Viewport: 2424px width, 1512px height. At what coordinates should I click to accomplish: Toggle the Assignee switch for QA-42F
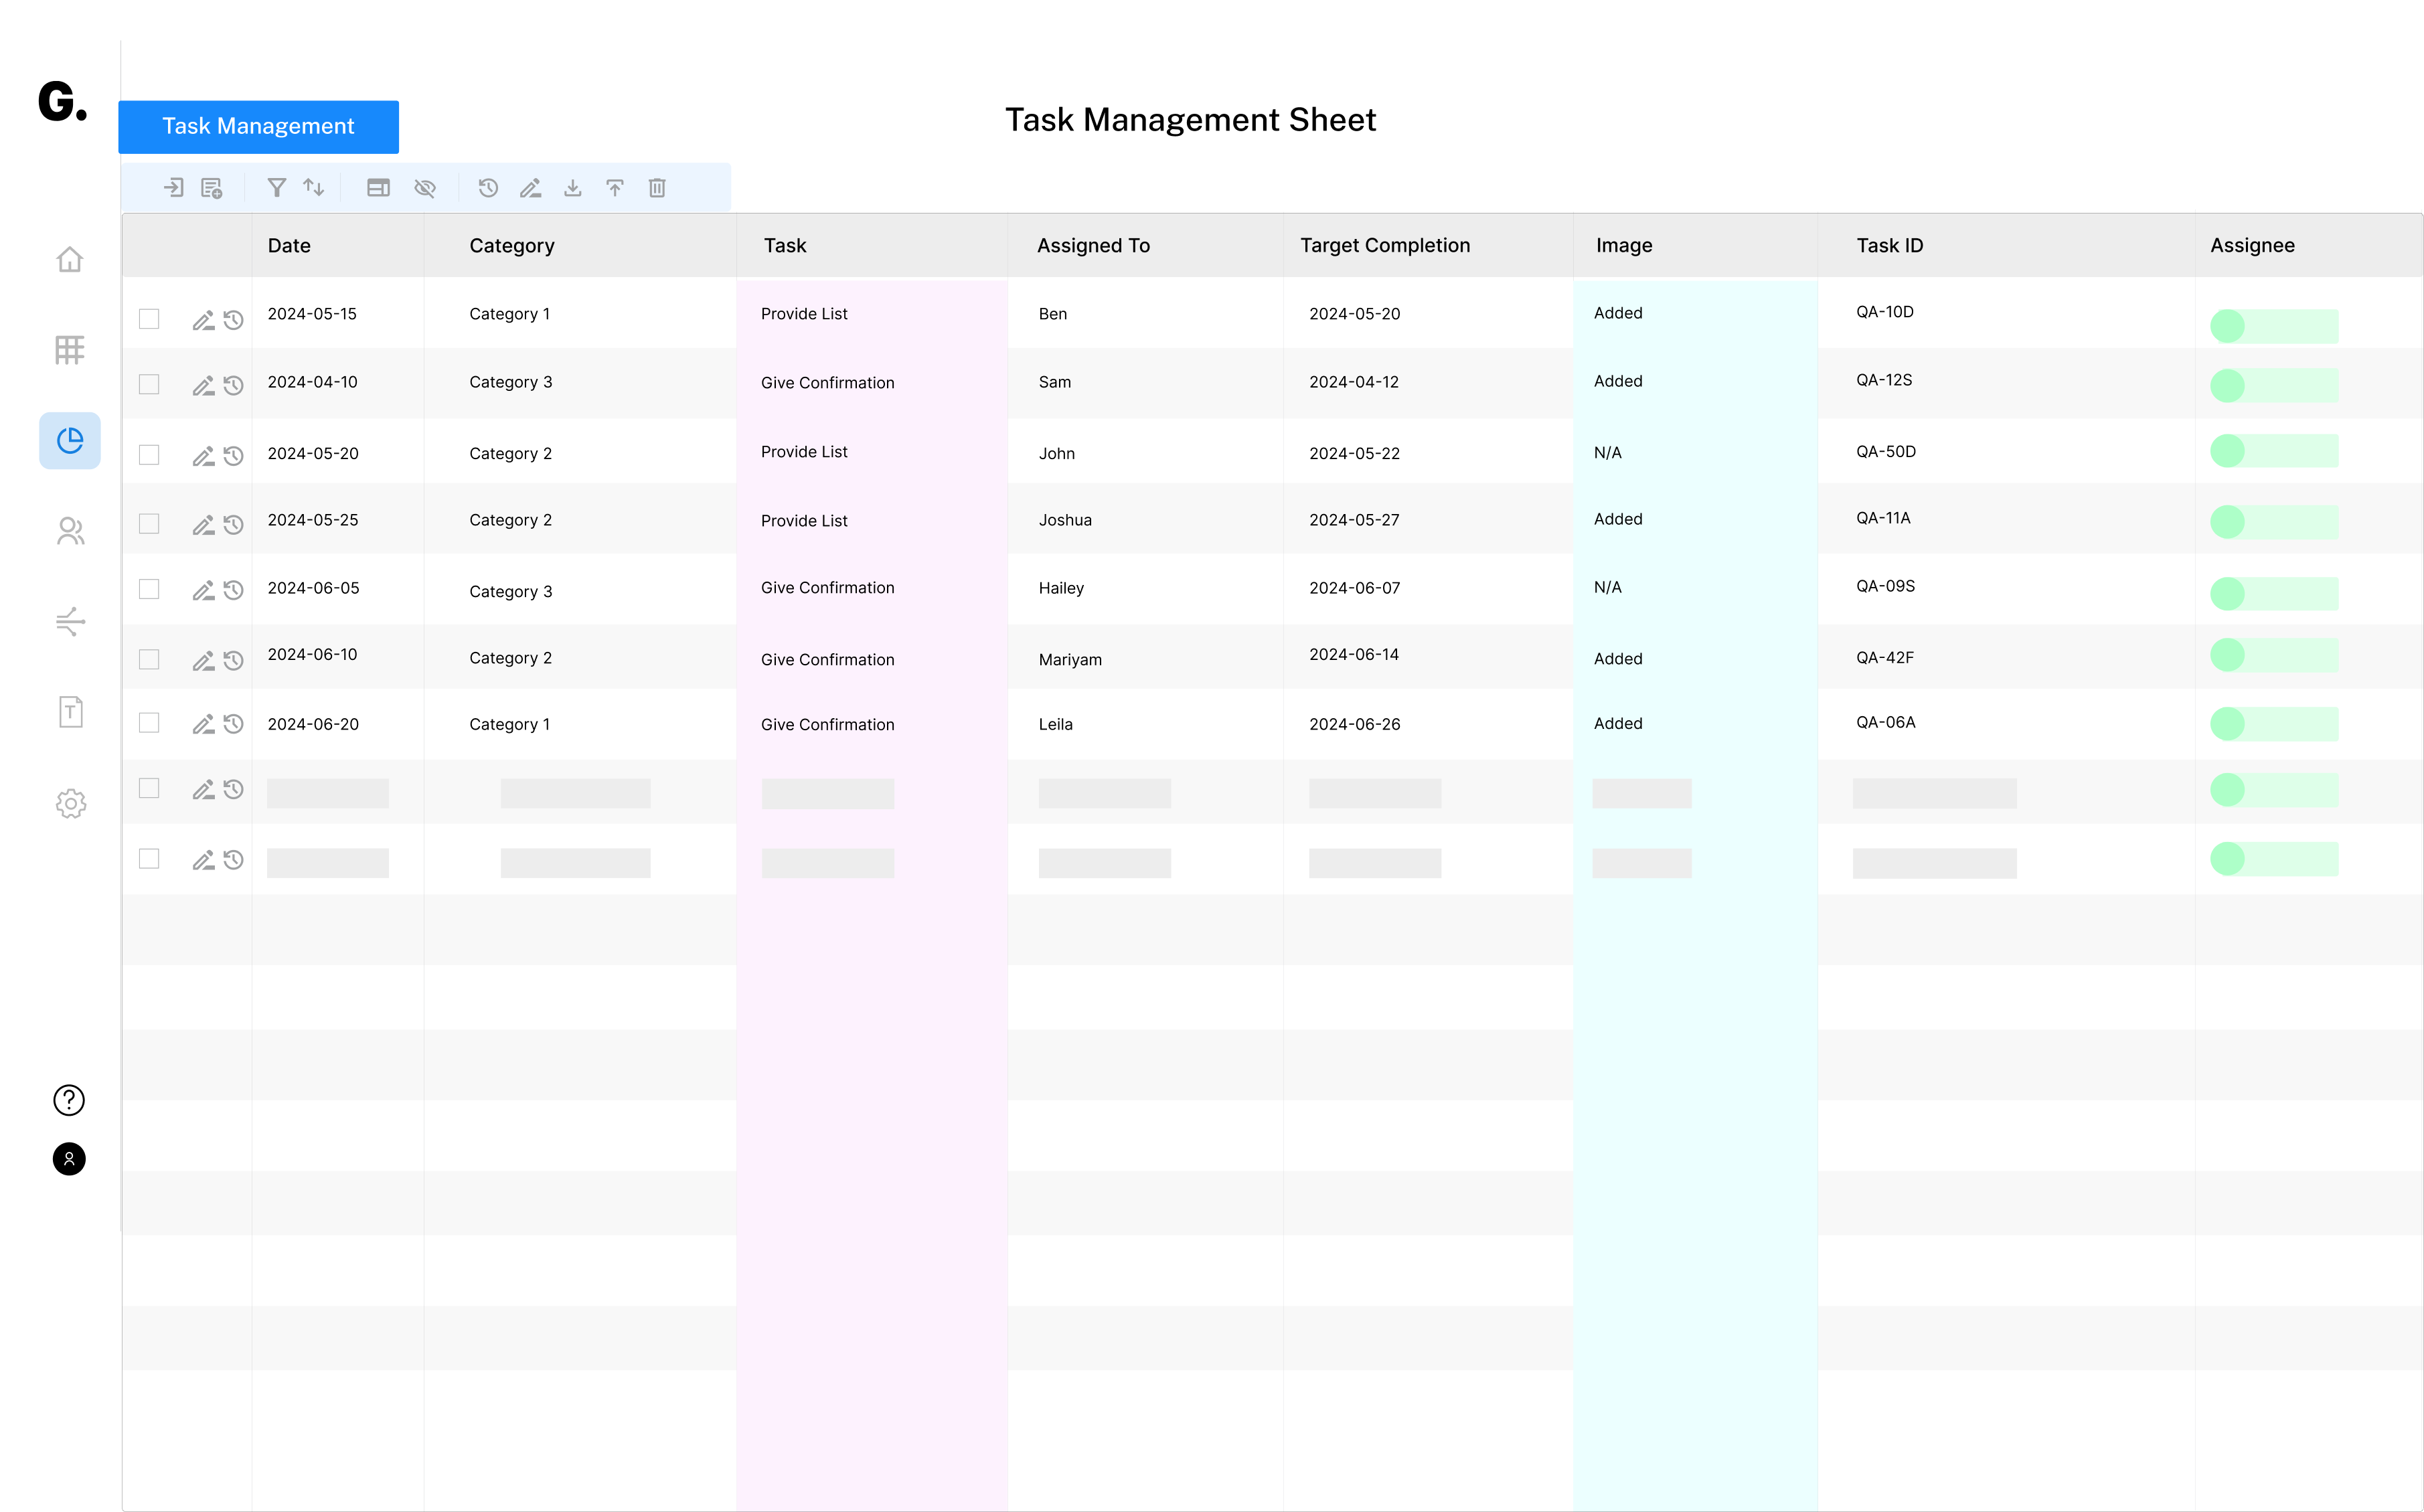(2273, 656)
